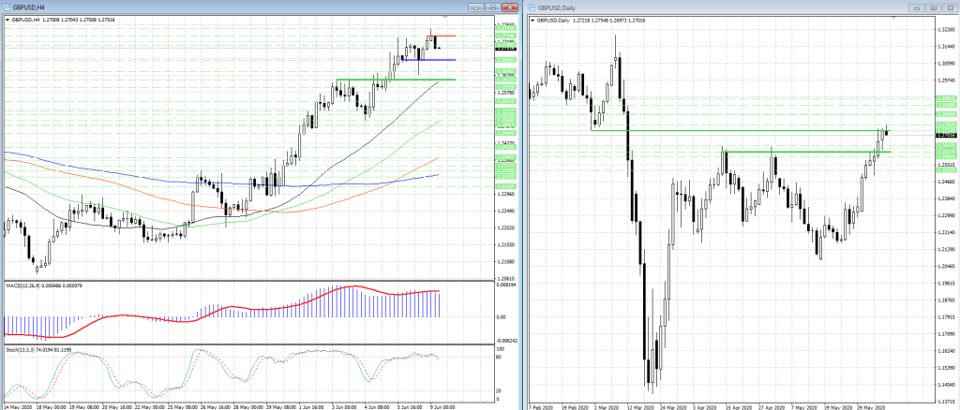Close the GBPUSD,Daily chart window
Image resolution: width=960 pixels, height=410 pixels.
pos(949,7)
